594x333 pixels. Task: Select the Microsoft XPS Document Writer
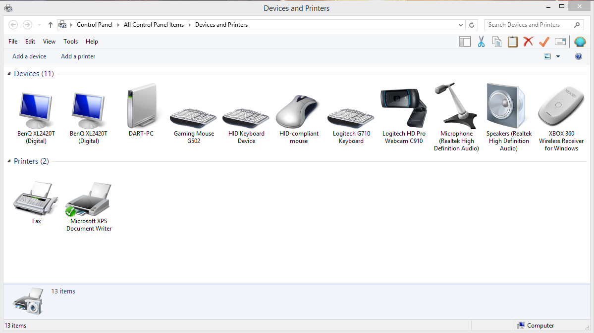(89, 207)
